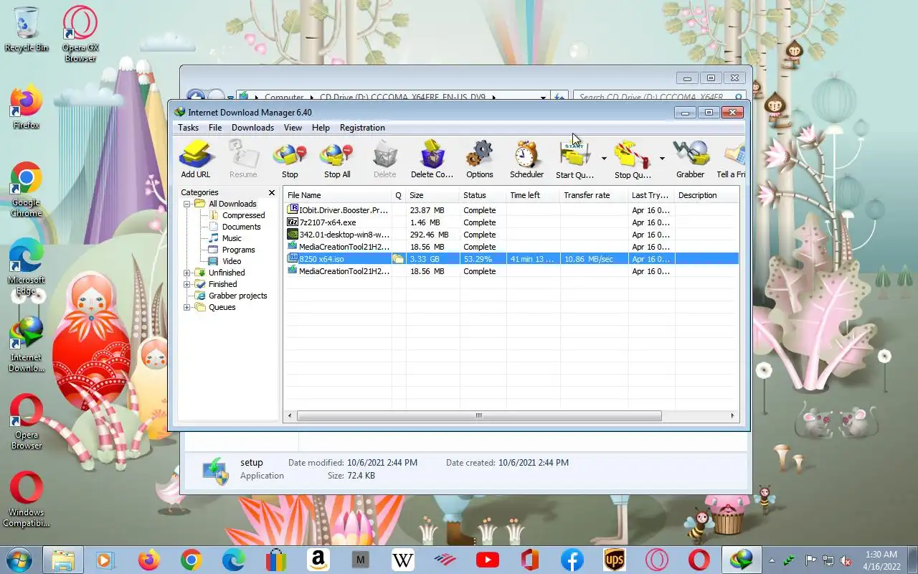This screenshot has height=574, width=918.
Task: Sort by Size column header
Action: [432, 195]
